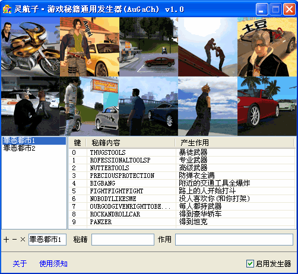Click the effect text 防弹衣全满
This screenshot has width=298, height=274.
pyautogui.click(x=196, y=176)
